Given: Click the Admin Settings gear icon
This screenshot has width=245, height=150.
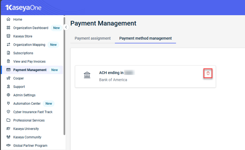Looking at the screenshot, I should click(9, 95).
